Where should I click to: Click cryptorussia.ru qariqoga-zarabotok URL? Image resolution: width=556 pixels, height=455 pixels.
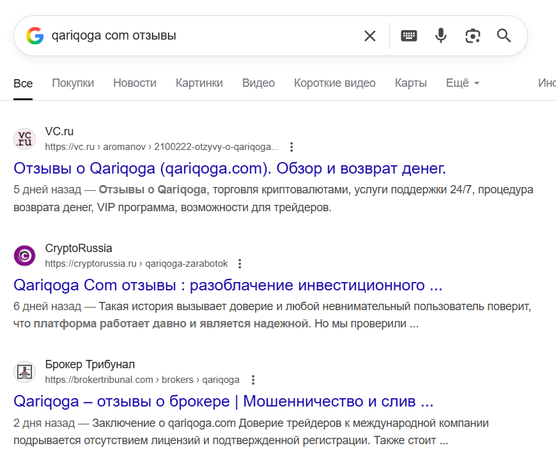click(x=136, y=264)
